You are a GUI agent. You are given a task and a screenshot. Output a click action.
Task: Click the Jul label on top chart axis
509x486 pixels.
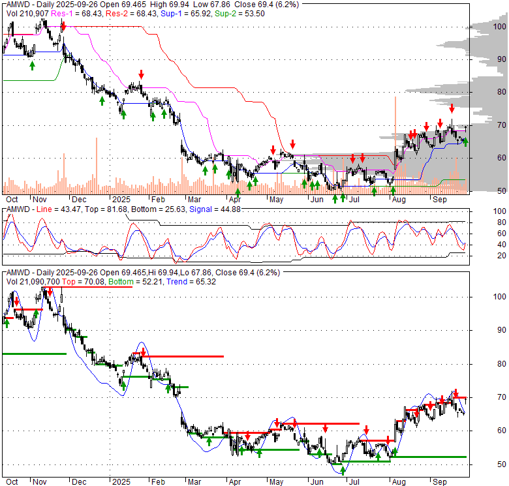coord(354,200)
